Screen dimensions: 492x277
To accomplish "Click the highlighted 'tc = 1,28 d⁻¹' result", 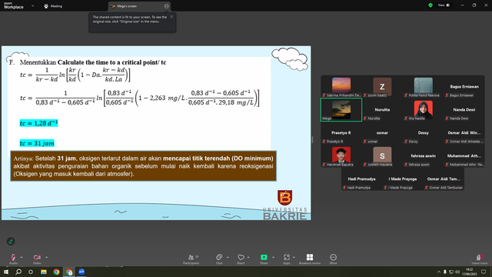I will click(38, 123).
